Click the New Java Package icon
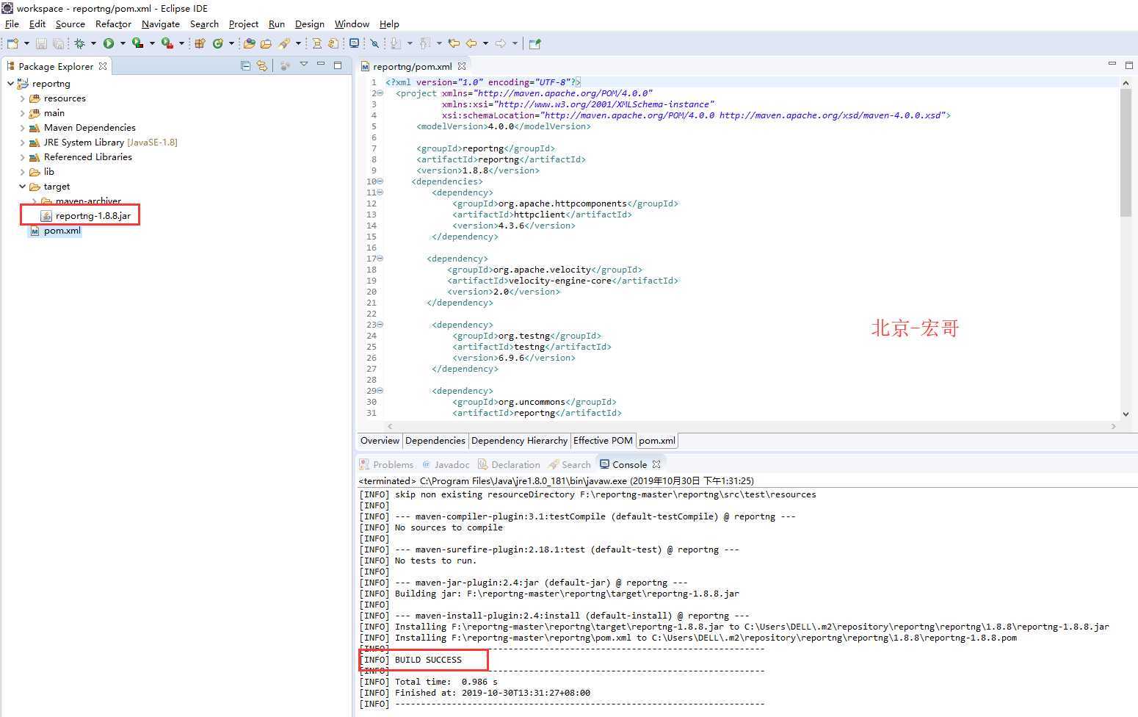Screen dimensions: 1138x717 coord(200,43)
